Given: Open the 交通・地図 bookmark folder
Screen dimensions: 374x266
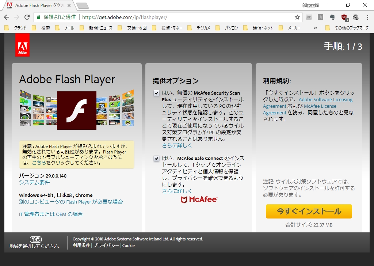Looking at the screenshot, I should coord(132,28).
